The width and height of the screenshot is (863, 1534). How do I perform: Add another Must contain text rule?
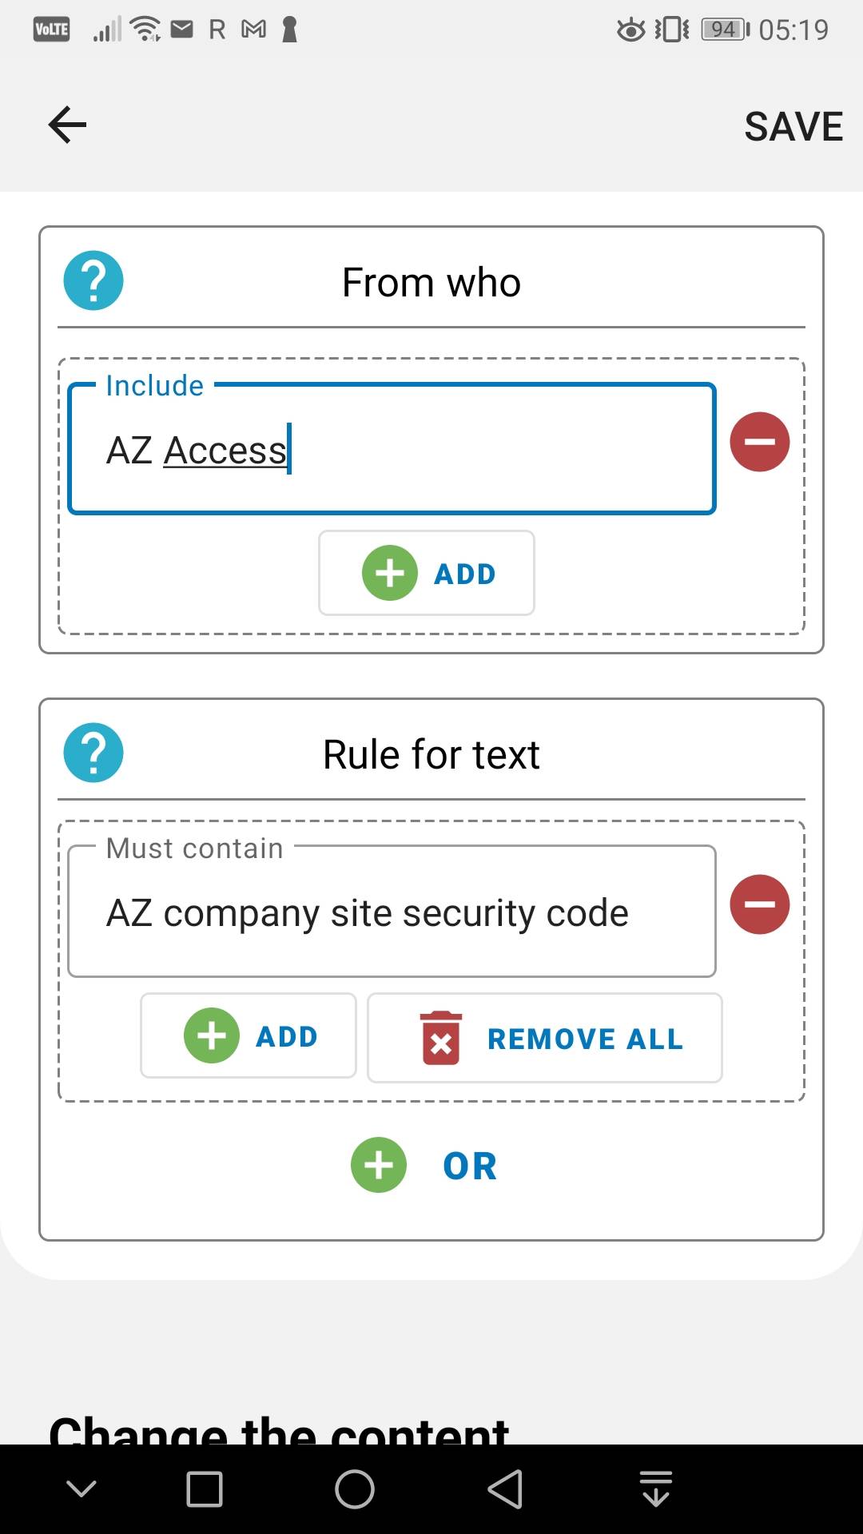[x=249, y=1035]
